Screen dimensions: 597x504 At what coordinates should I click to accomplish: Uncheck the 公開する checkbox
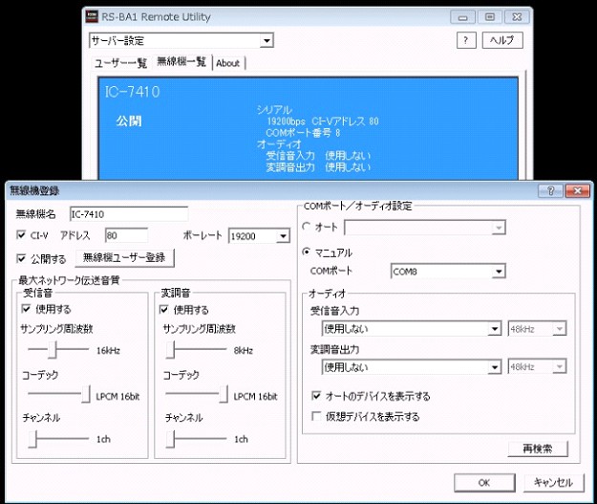click(x=21, y=258)
